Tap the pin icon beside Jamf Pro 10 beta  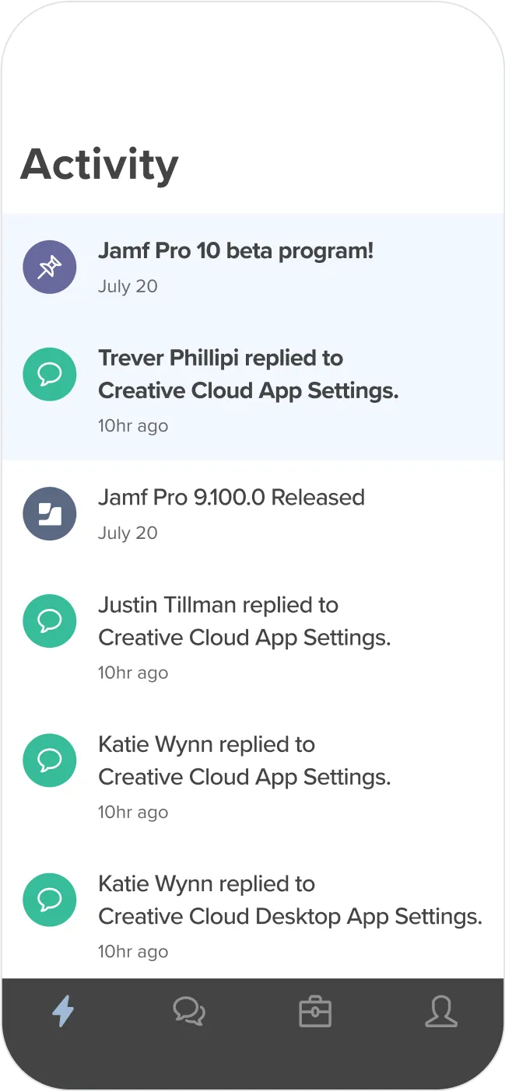(x=50, y=267)
